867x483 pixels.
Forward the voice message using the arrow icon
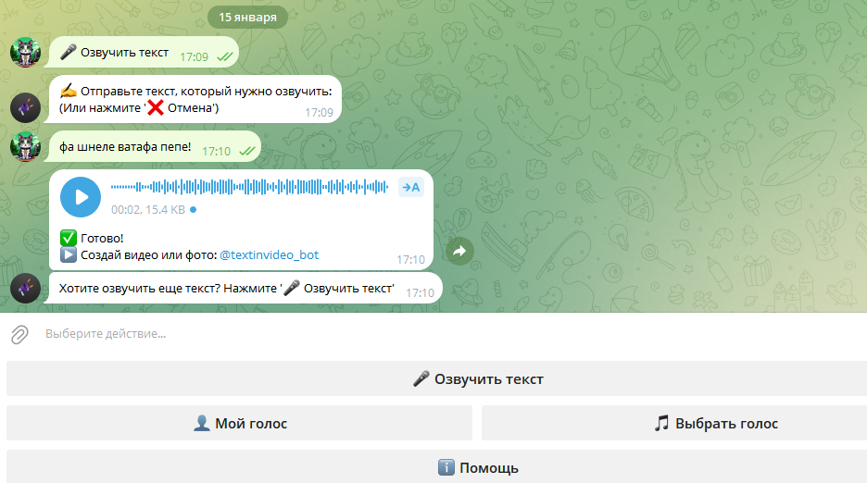pyautogui.click(x=459, y=252)
